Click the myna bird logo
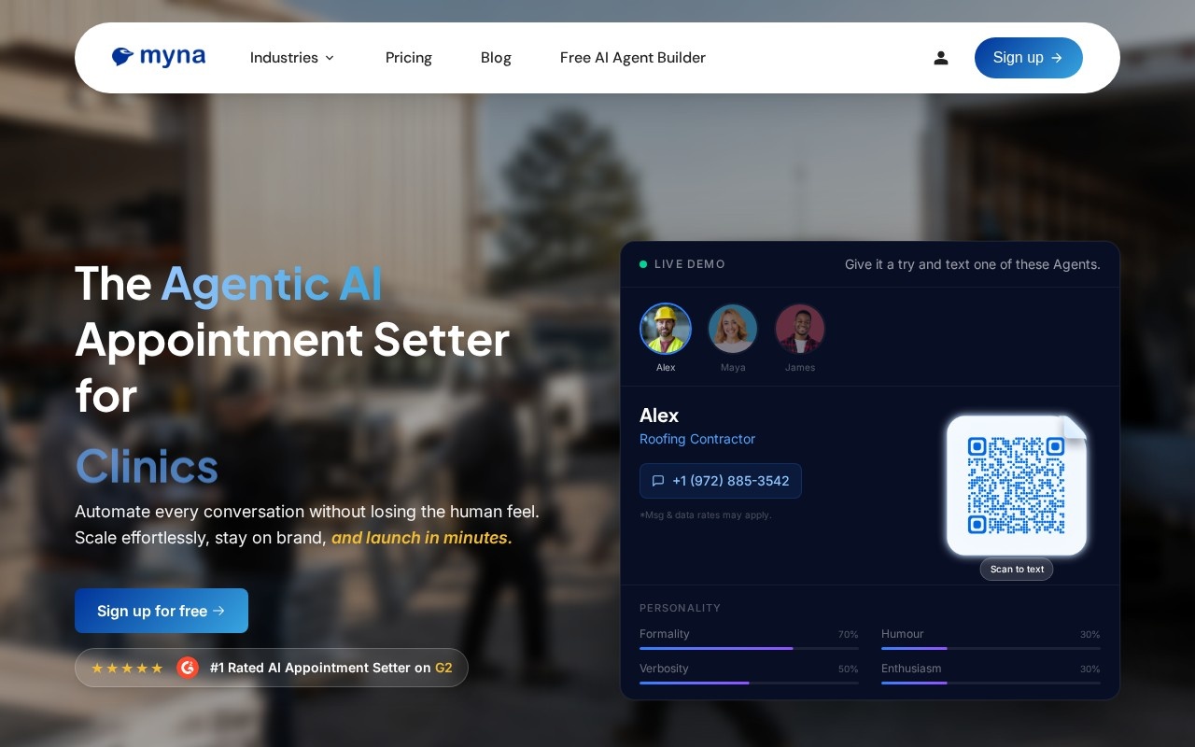Screen dimensions: 1195x747 pyautogui.click(x=159, y=57)
